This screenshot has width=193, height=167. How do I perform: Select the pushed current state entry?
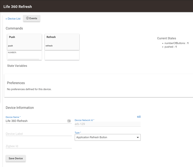click(x=171, y=47)
